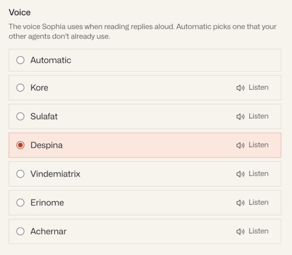
Task: Click the speaker icon for Vindemiatrix
Action: coord(240,174)
